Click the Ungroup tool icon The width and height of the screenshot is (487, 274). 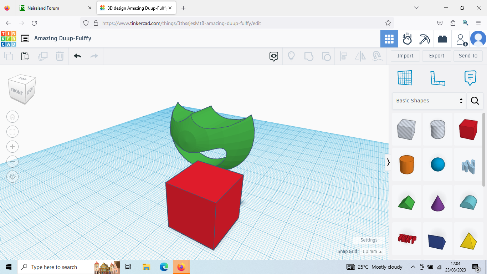[326, 56]
